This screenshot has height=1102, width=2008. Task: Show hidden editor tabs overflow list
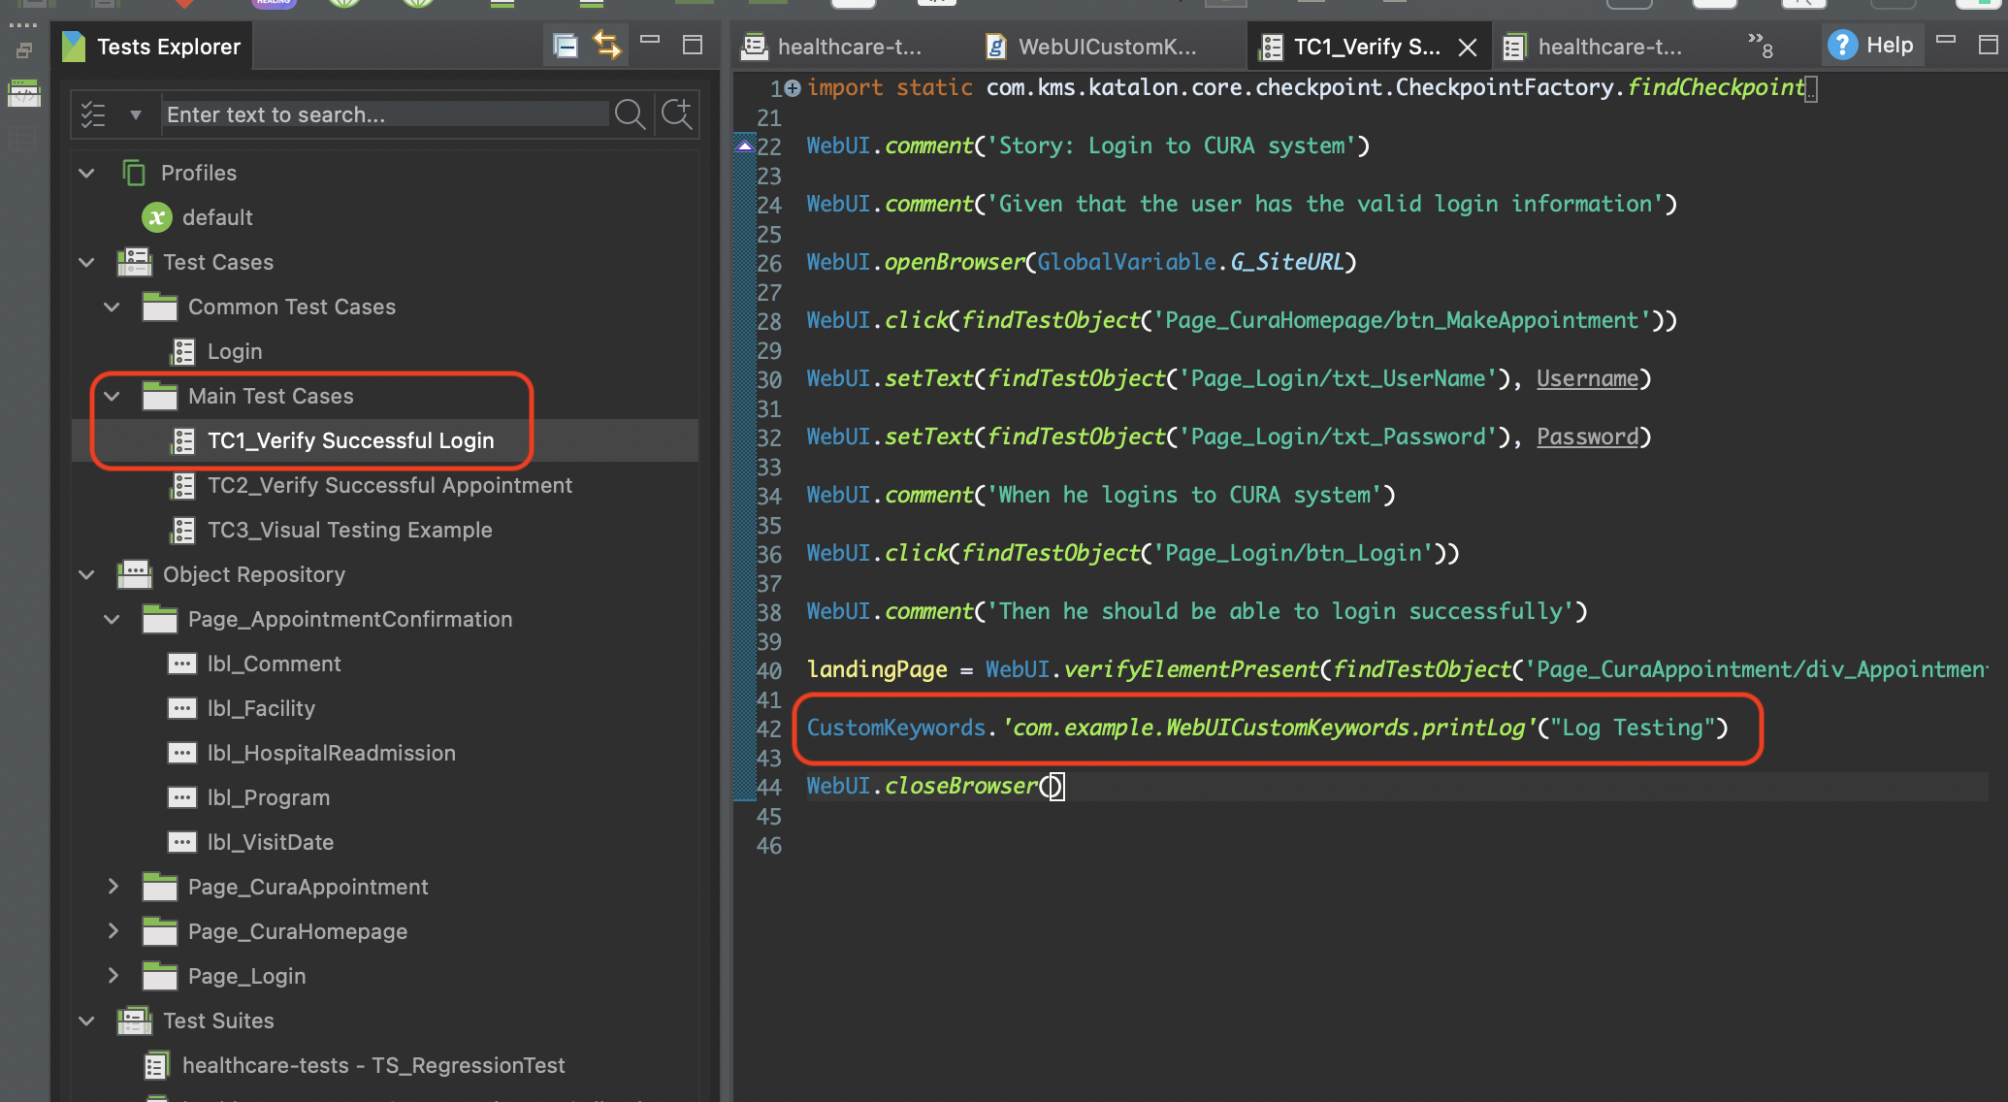[1760, 45]
